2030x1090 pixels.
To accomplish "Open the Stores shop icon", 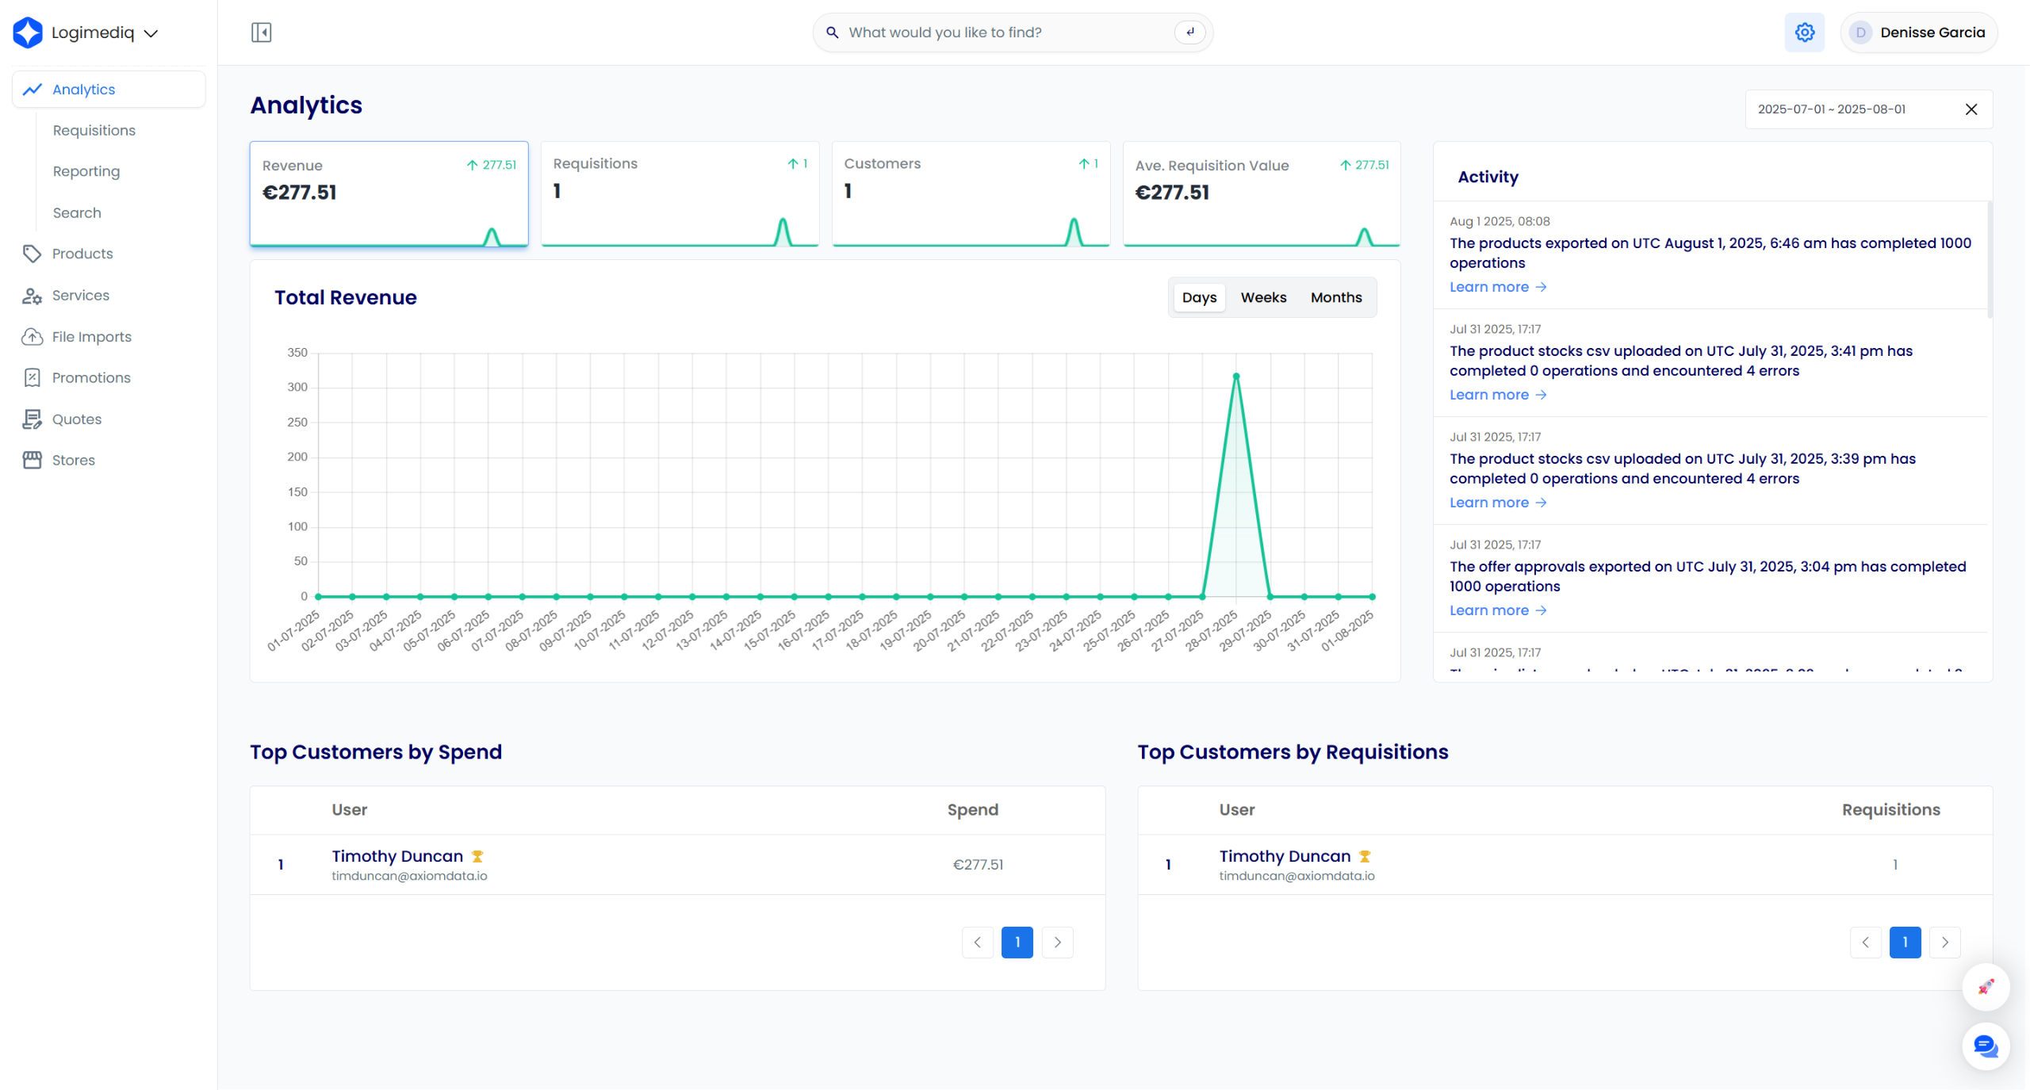I will [x=32, y=461].
